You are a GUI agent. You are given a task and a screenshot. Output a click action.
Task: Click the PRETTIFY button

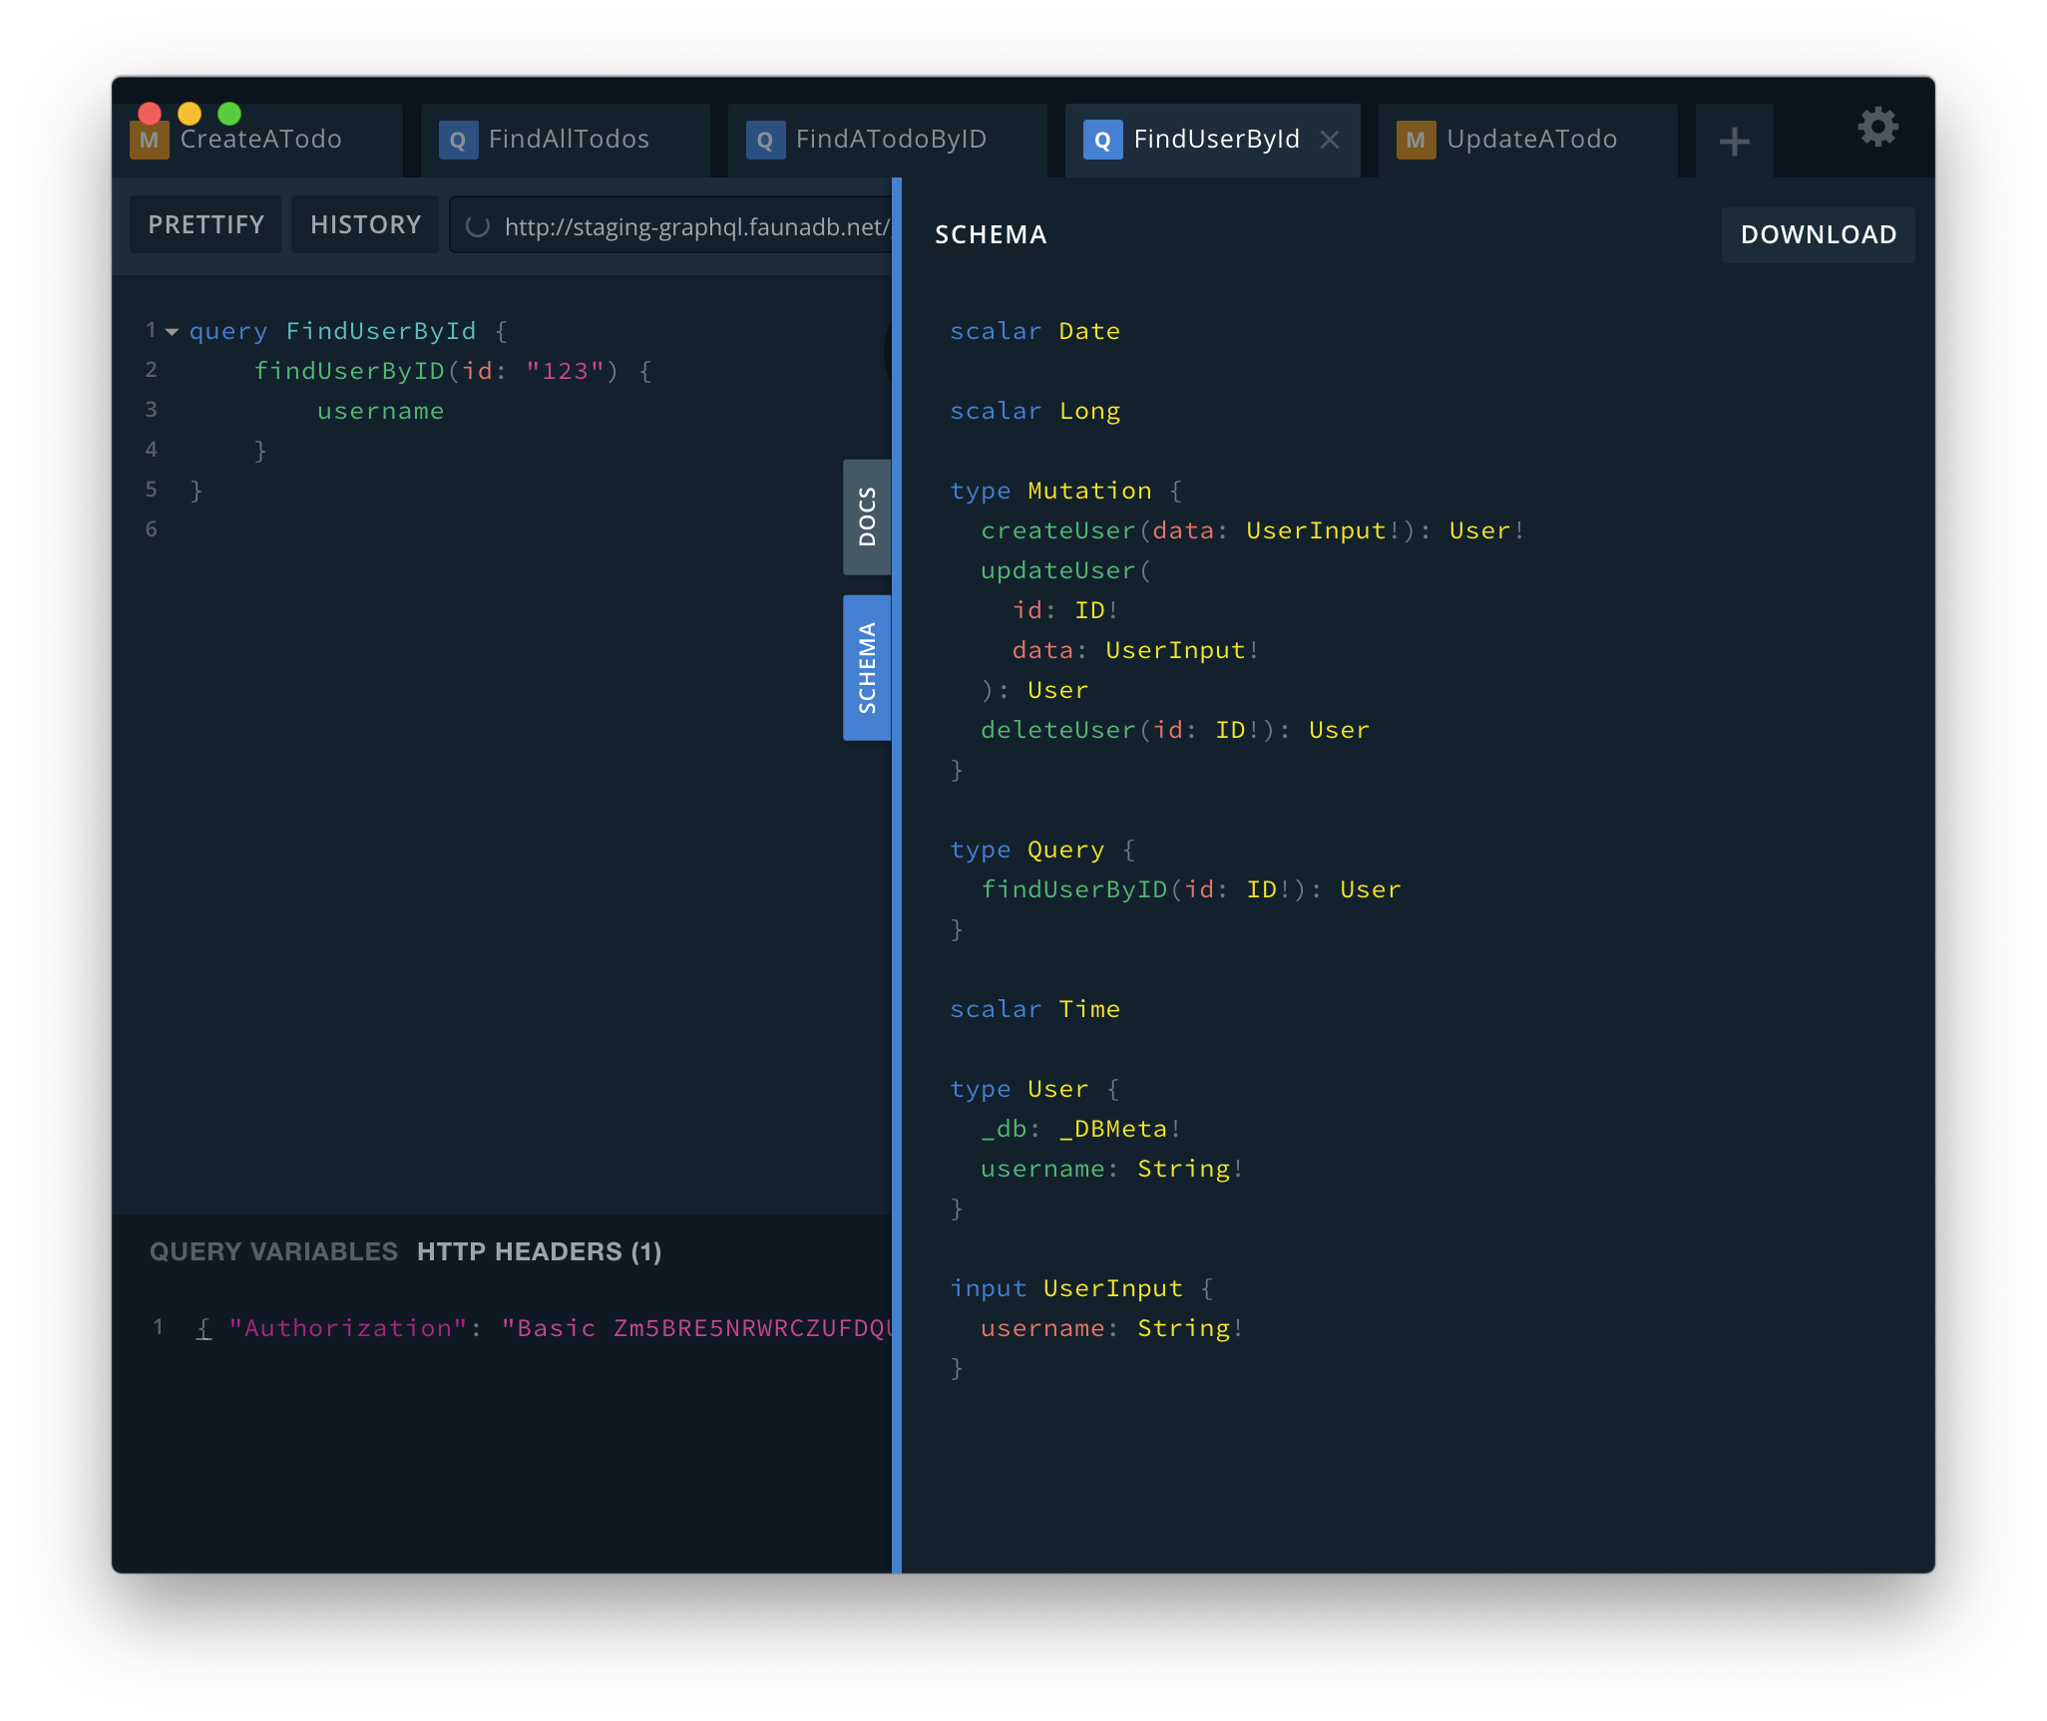click(205, 224)
